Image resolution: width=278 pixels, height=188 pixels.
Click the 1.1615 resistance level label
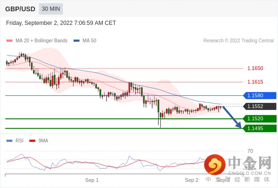[255, 82]
